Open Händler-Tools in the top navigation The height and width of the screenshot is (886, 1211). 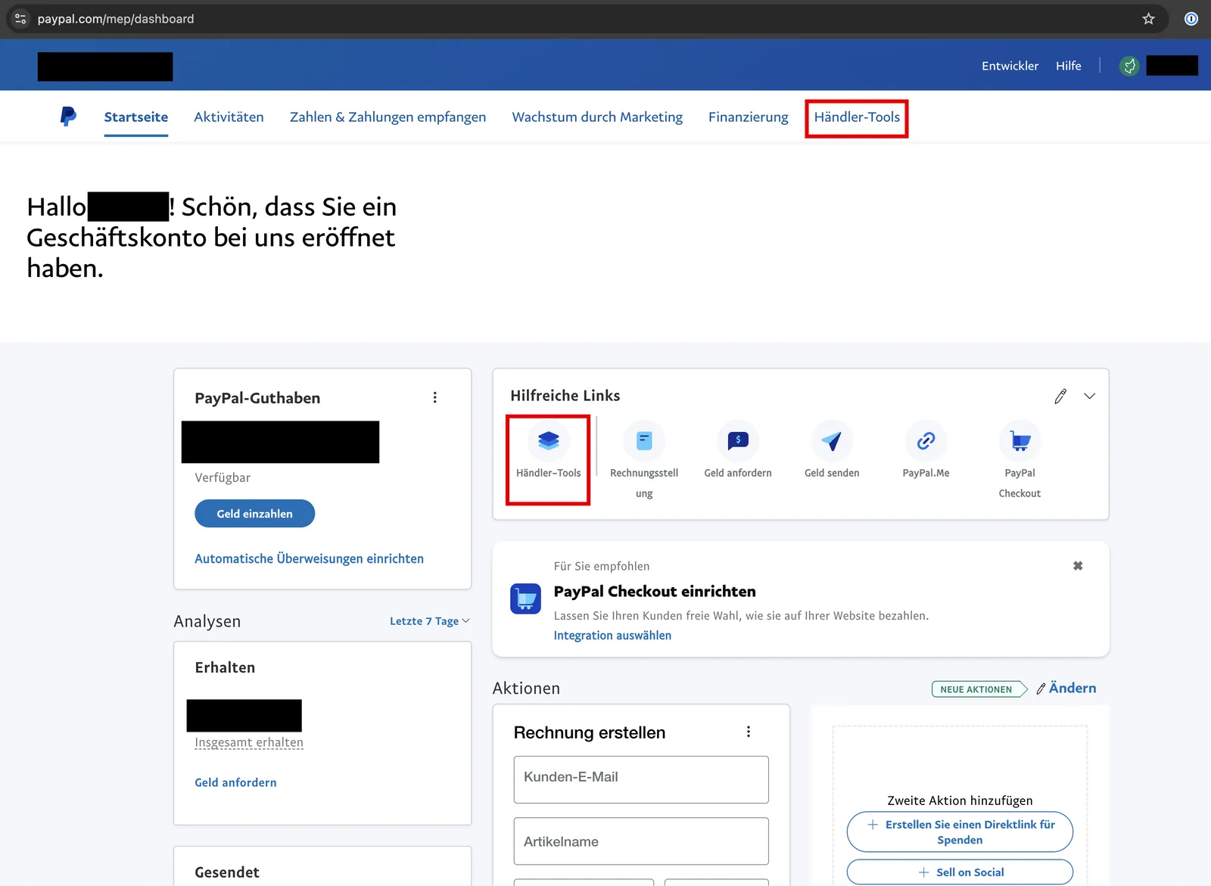coord(857,117)
